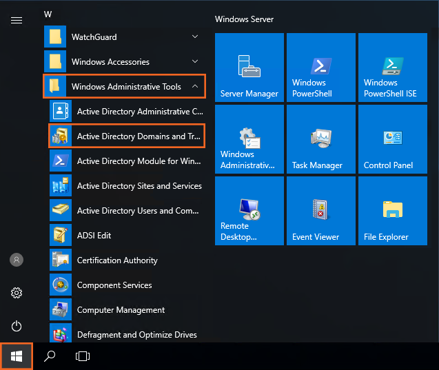Screen dimensions: 439x370
Task: Open the Task Manager tile
Action: pyautogui.click(x=320, y=139)
